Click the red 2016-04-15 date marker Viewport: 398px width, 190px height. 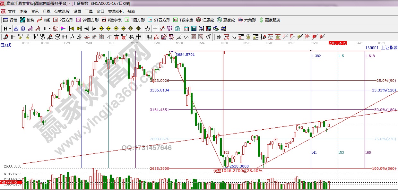[x=337, y=43]
